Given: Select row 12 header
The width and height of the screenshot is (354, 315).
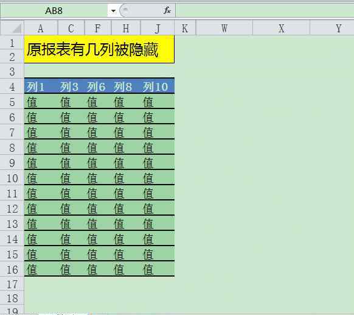Looking at the screenshot, I should [x=12, y=208].
